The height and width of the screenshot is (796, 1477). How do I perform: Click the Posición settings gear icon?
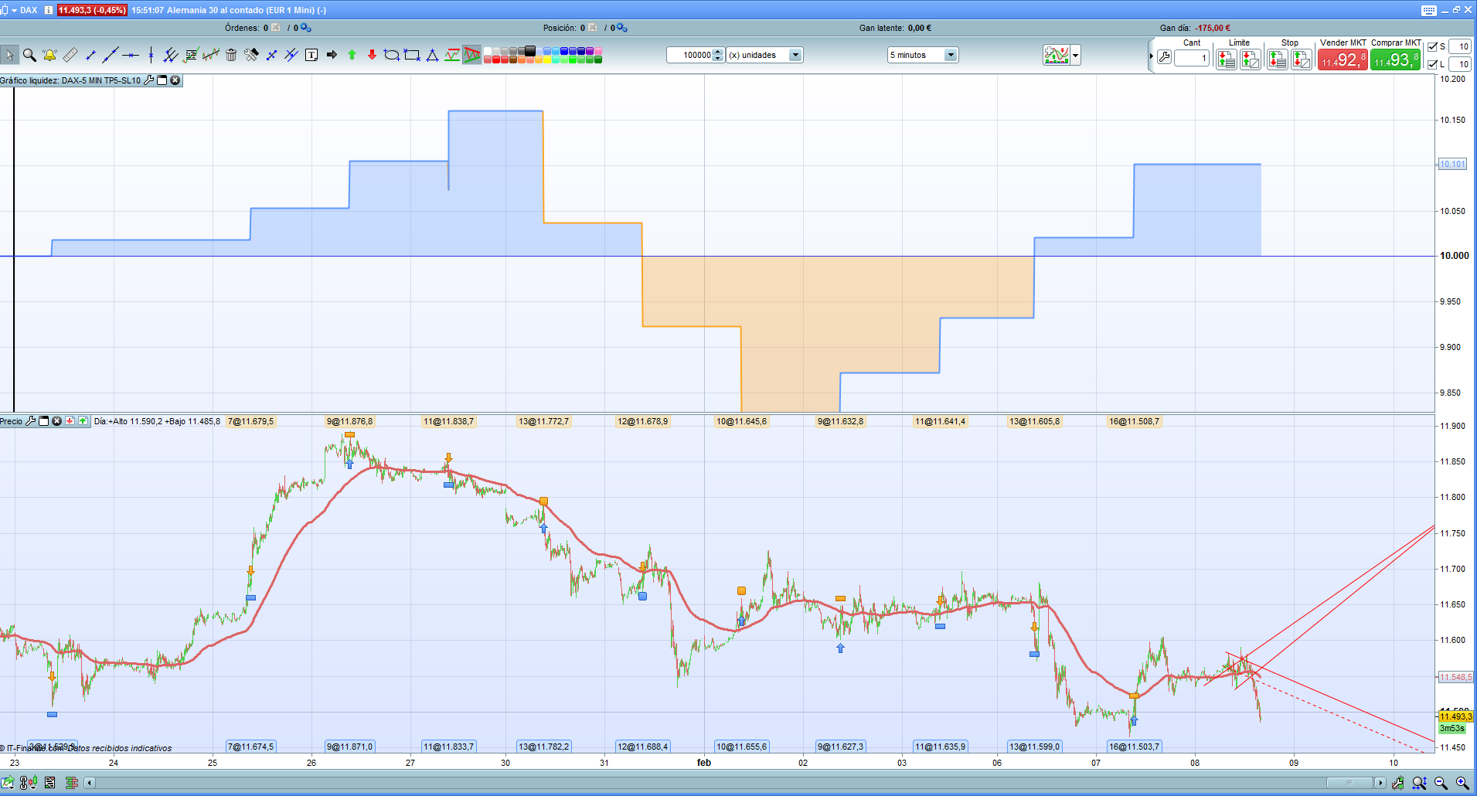pos(622,28)
